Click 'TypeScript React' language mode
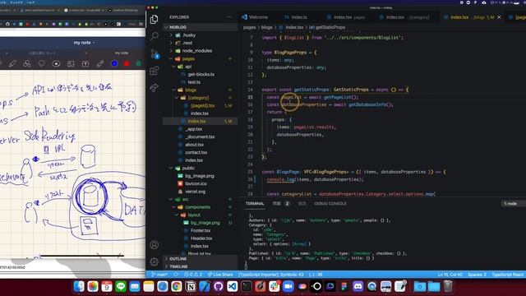The height and width of the screenshot is (296, 526). click(508, 275)
